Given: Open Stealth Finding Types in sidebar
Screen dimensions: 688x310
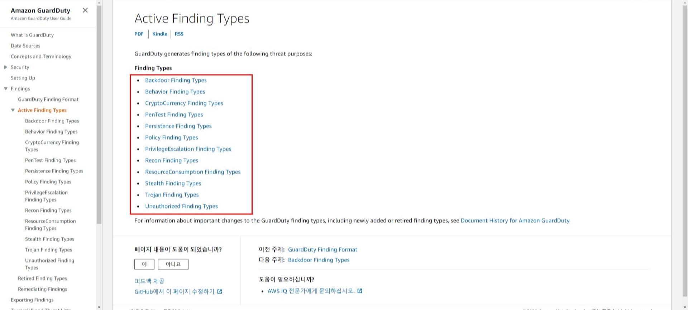Looking at the screenshot, I should pos(49,239).
